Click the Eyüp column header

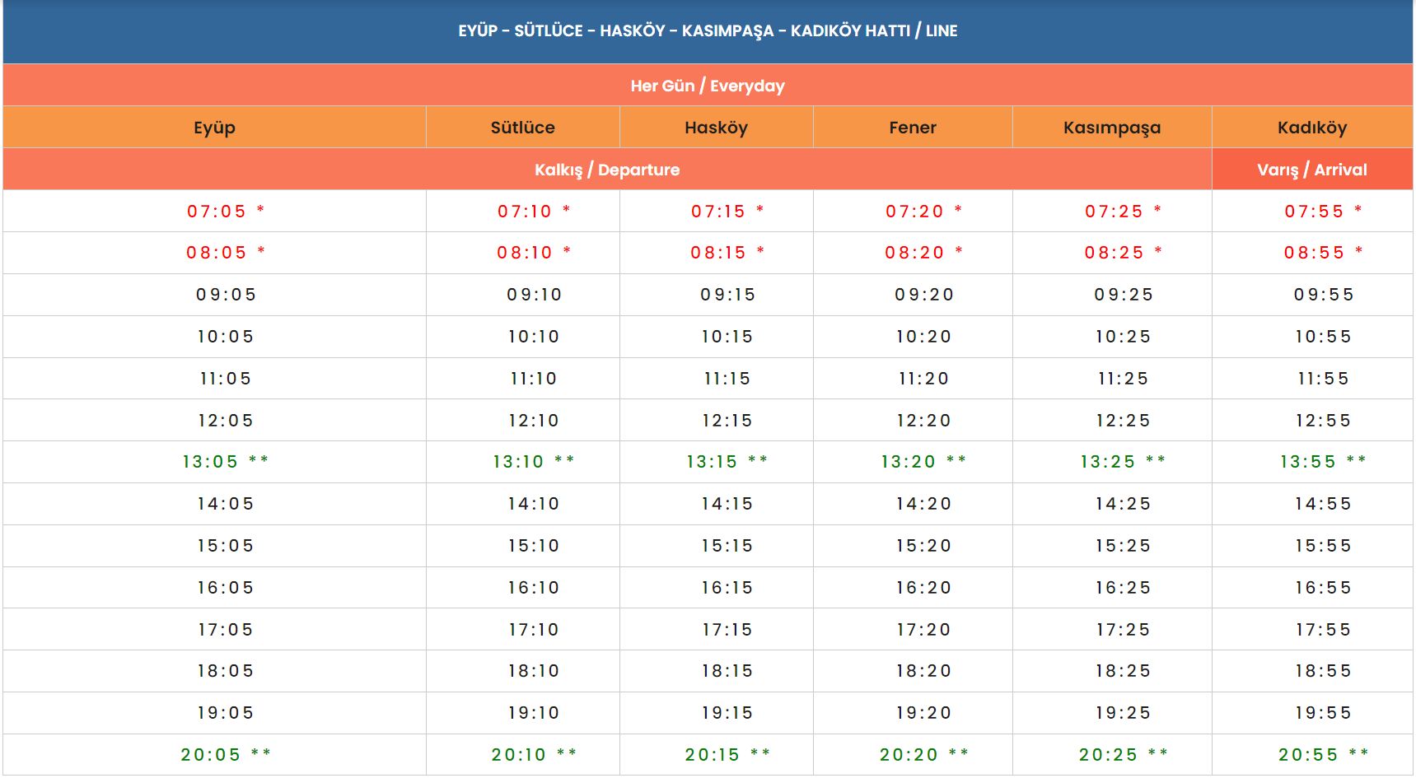[214, 128]
